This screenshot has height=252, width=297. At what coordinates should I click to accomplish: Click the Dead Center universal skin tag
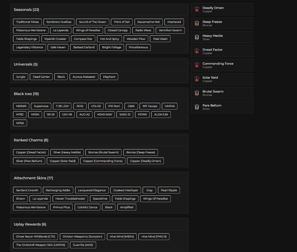[41, 77]
